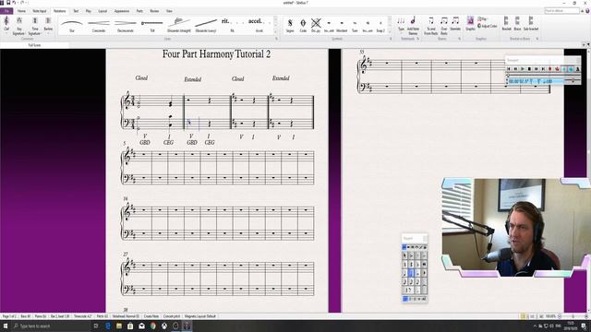
Task: Select the Glissando (straight) line
Action: coord(179,25)
